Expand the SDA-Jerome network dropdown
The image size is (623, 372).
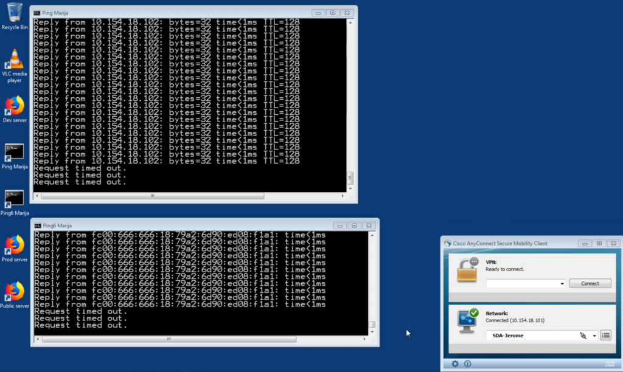pyautogui.click(x=594, y=336)
